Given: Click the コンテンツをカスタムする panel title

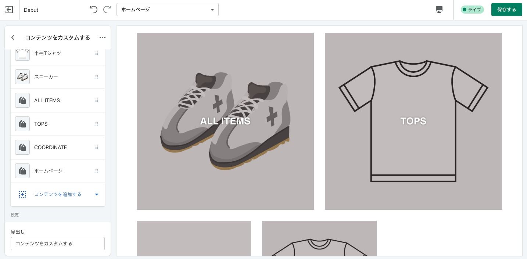Looking at the screenshot, I should click(58, 37).
